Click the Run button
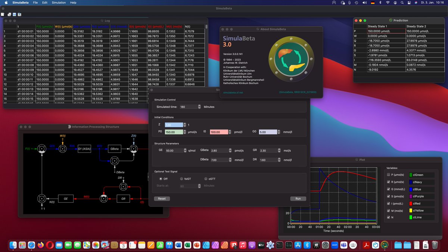Viewport: 448px width, 252px height. [298, 199]
